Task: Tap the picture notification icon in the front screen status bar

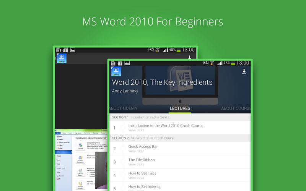Action: tap(127, 63)
